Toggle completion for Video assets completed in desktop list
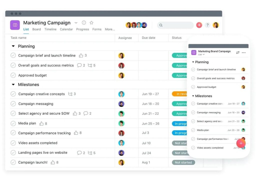This screenshot has height=176, width=256. (13, 143)
